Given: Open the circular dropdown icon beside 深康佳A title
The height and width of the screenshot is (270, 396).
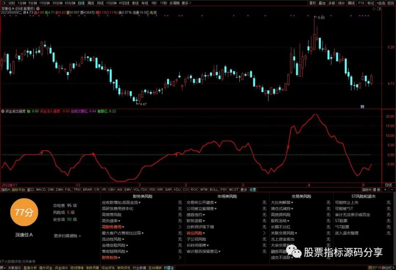Looking at the screenshot, I should 38,8.
